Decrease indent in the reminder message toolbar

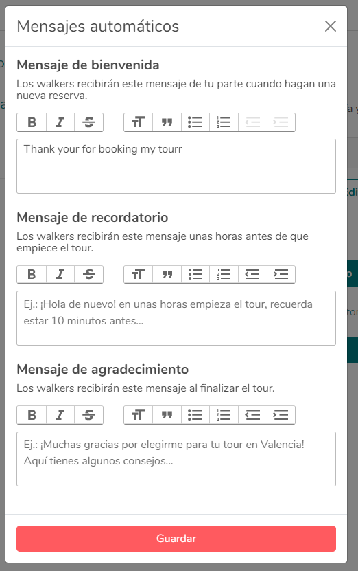pyautogui.click(x=252, y=274)
